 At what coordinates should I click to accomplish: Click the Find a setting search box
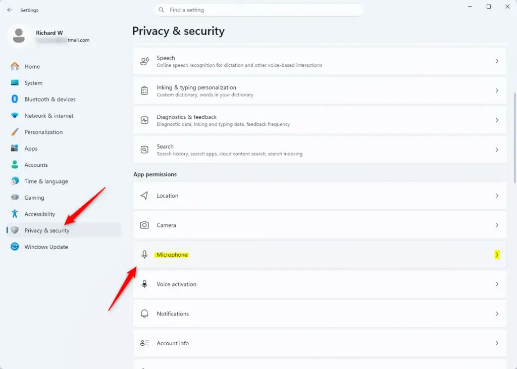[x=258, y=10]
